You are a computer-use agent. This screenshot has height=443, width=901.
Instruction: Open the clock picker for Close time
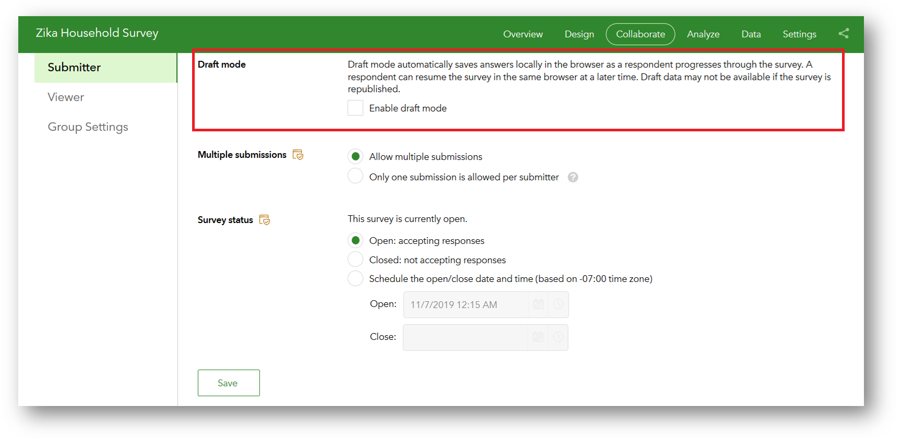558,337
